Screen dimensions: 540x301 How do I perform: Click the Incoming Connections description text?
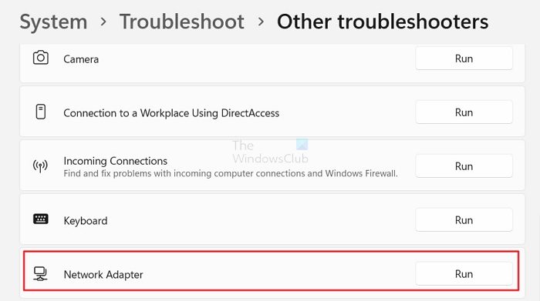click(x=231, y=173)
